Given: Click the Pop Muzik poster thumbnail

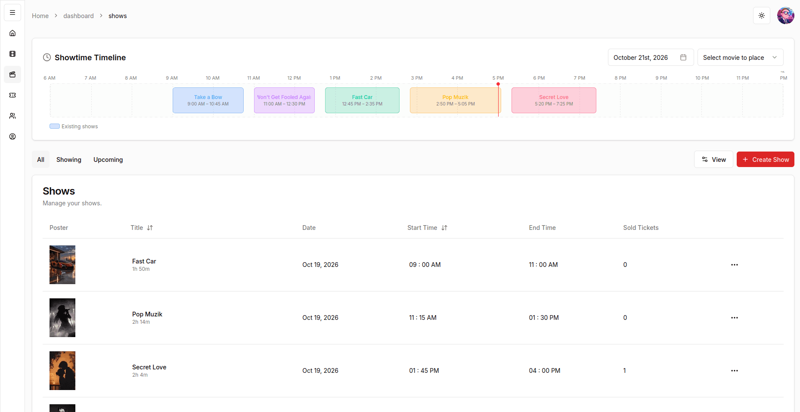Looking at the screenshot, I should 62,318.
